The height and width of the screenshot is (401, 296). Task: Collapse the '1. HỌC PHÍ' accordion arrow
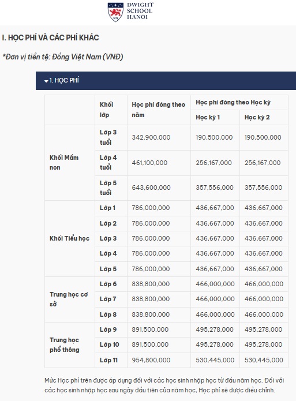pos(46,81)
